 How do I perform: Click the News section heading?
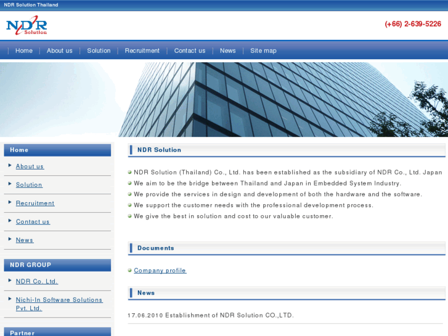[x=287, y=293]
